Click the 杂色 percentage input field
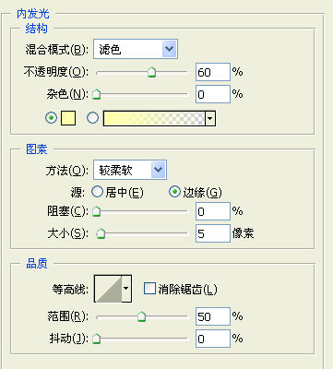 tap(213, 94)
